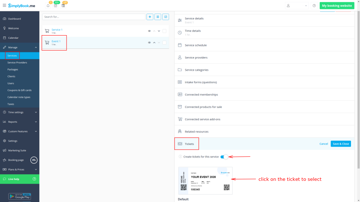Click the Search for input field
The image size is (360, 202).
coord(94,17)
